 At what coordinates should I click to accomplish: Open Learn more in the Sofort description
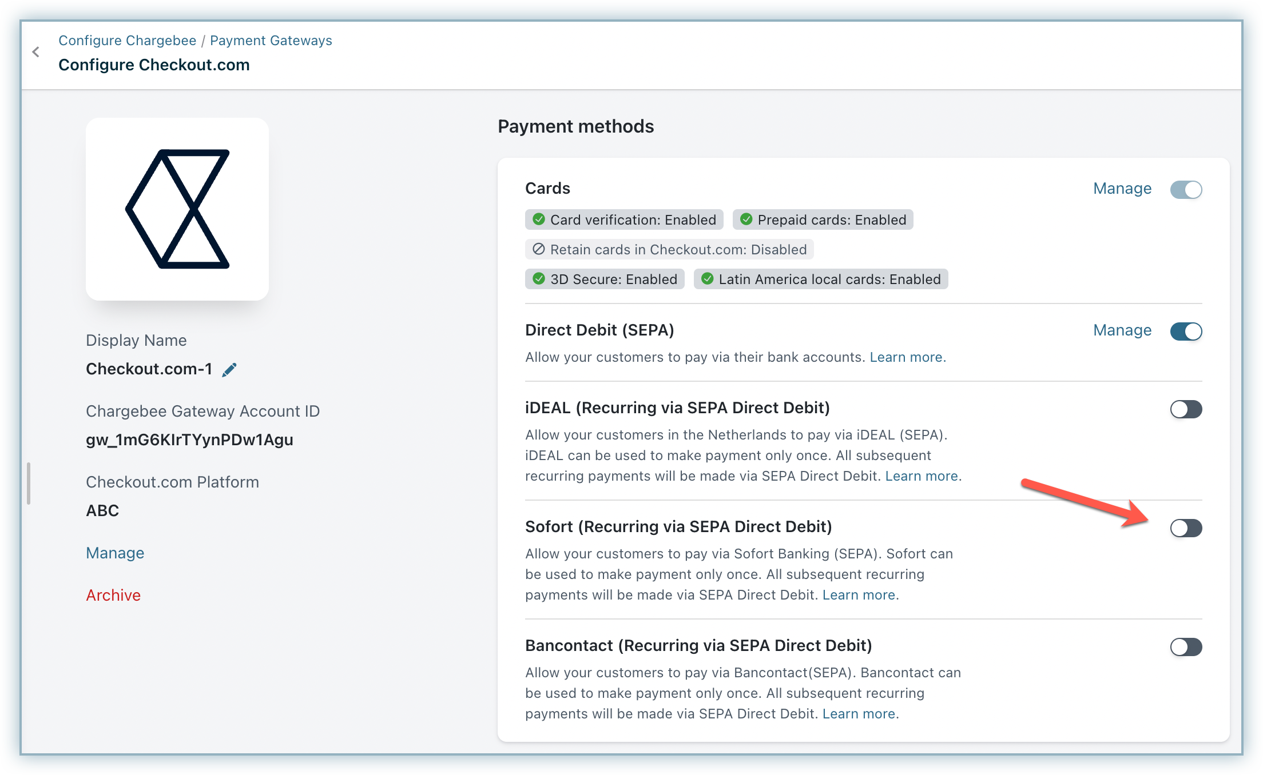point(860,595)
